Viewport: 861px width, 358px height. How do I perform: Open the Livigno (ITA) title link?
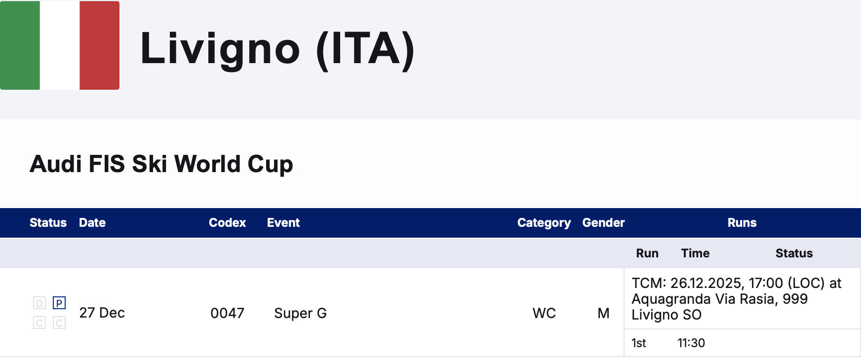pyautogui.click(x=277, y=48)
